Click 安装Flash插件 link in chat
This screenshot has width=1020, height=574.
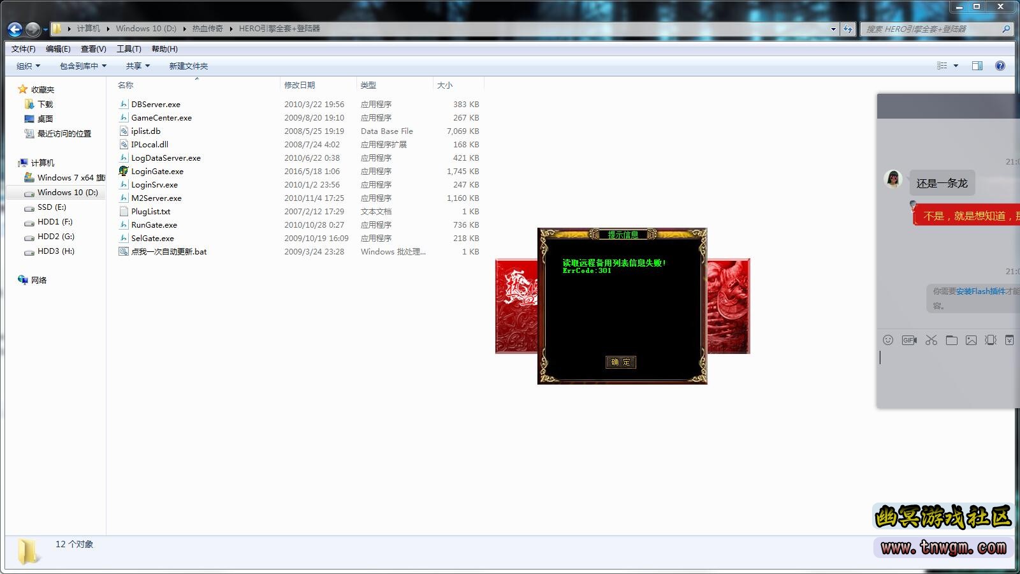pyautogui.click(x=980, y=291)
